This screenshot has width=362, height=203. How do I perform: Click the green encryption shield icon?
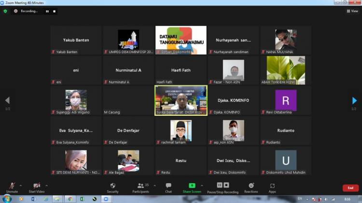tap(5, 11)
